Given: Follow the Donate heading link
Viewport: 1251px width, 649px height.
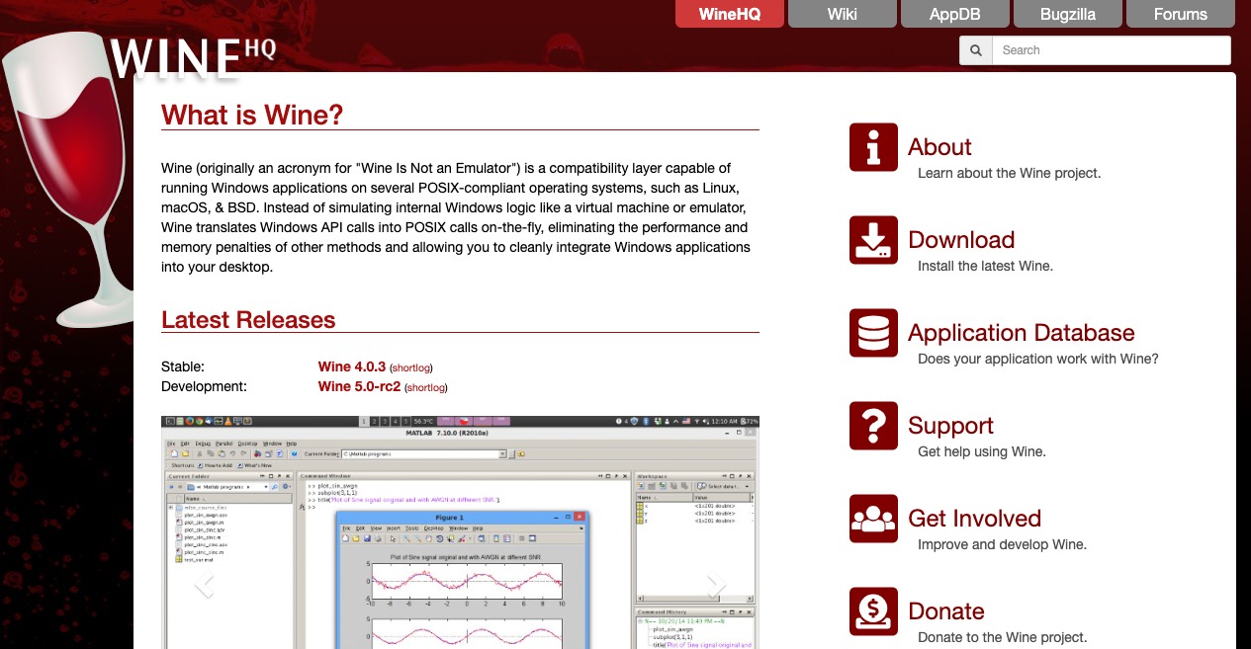Looking at the screenshot, I should coord(946,611).
